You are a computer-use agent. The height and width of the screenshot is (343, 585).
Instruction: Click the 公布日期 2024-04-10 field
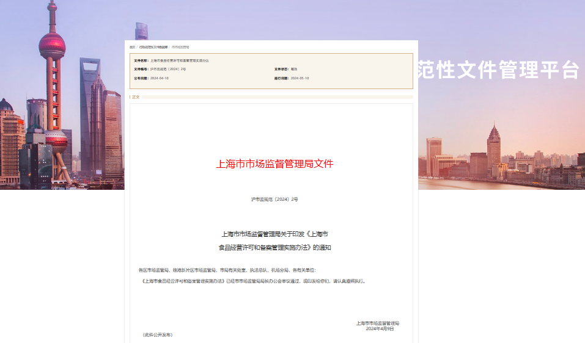click(x=159, y=78)
